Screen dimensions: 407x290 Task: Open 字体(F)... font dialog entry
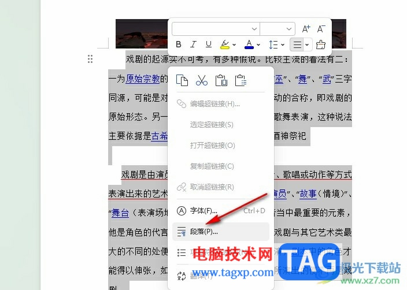point(221,211)
